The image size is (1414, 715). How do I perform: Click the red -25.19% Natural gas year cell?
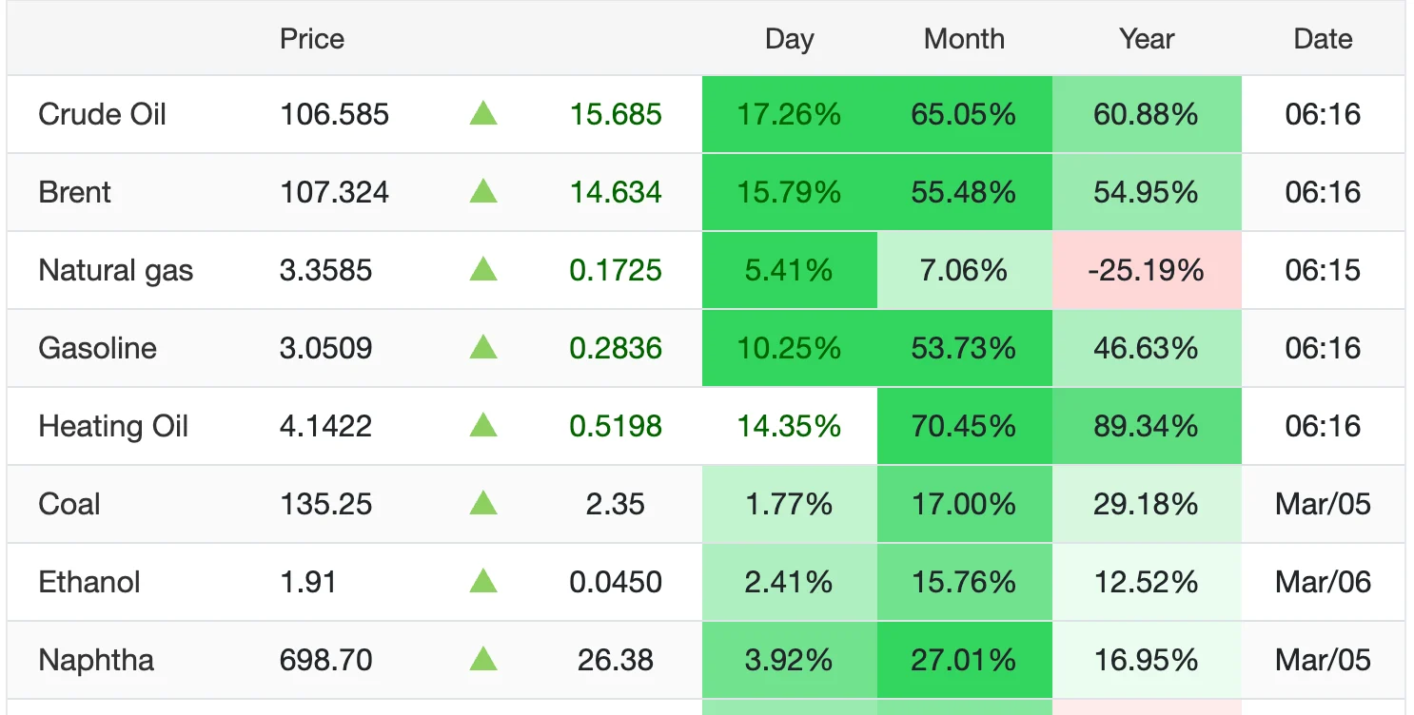(x=1146, y=271)
